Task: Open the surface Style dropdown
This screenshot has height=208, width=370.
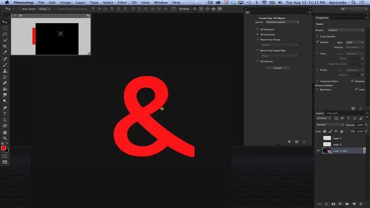Action: pyautogui.click(x=354, y=42)
